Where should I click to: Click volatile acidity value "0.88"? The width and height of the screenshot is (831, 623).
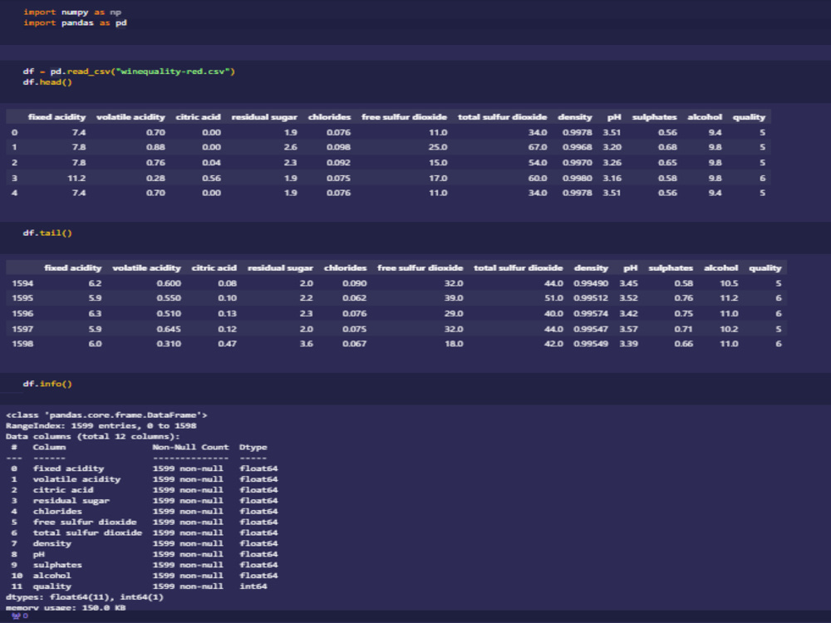click(x=155, y=147)
